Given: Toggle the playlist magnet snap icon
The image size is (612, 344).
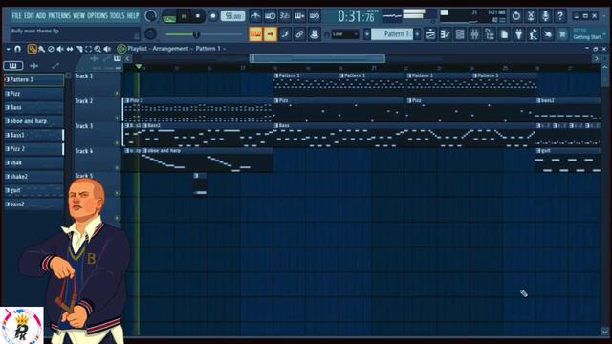Looking at the screenshot, I should tap(17, 49).
